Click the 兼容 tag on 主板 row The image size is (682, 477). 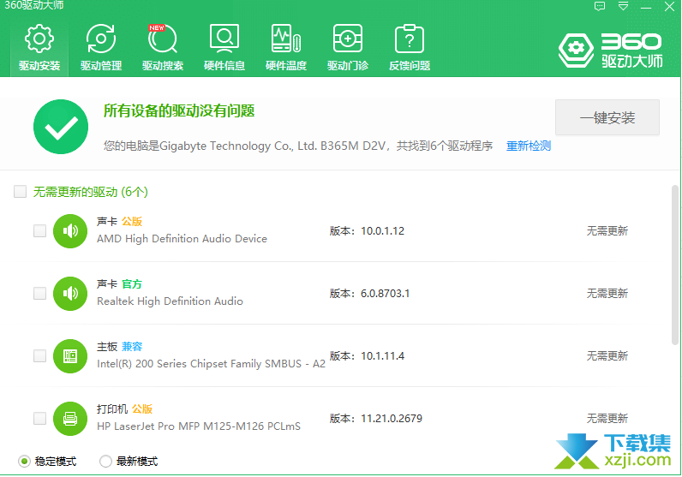[x=132, y=347]
